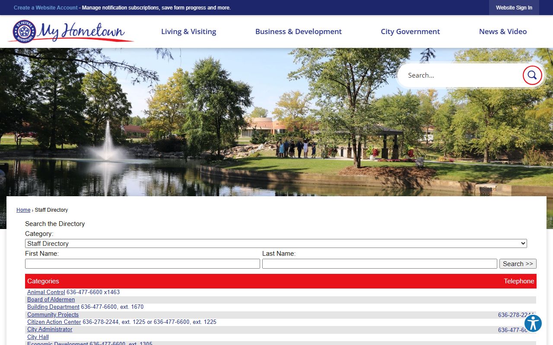Click the Telephone column header

pyautogui.click(x=519, y=281)
